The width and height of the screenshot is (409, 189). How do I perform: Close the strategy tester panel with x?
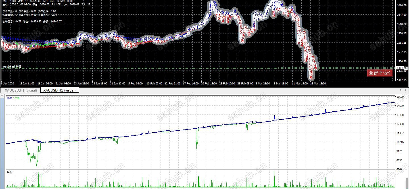[2, 96]
